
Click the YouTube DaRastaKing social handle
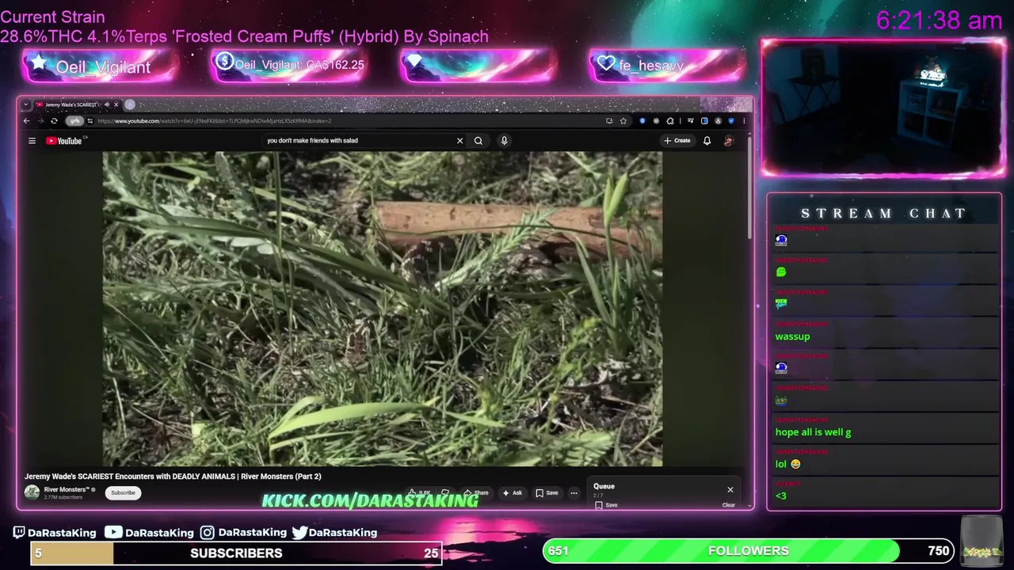(149, 533)
